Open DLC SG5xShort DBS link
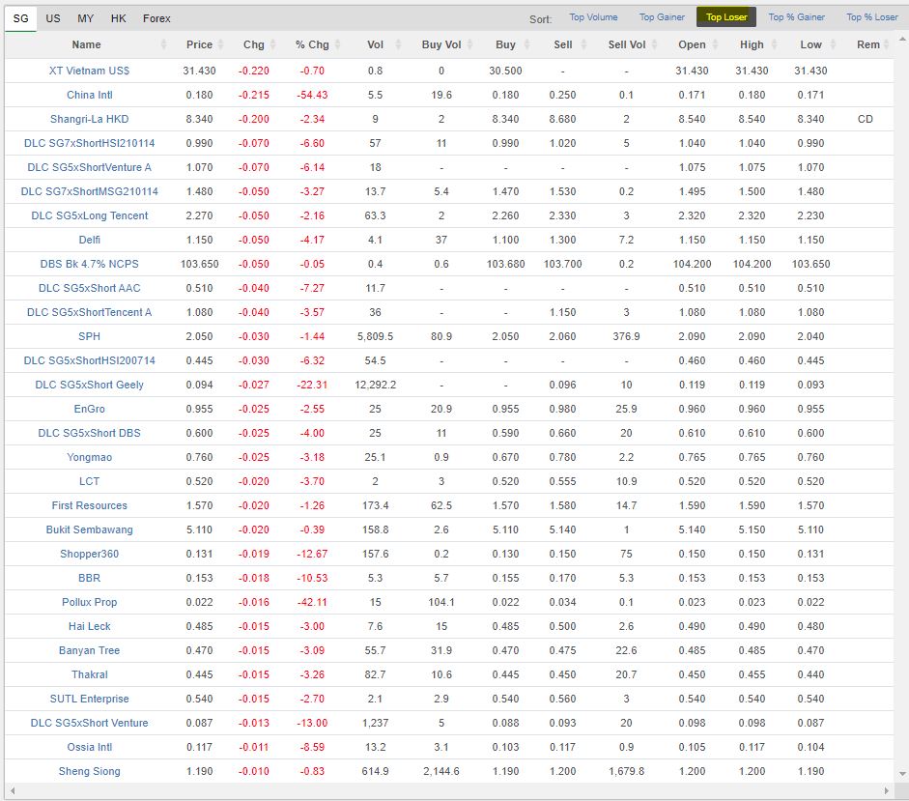The width and height of the screenshot is (909, 801). tap(89, 433)
